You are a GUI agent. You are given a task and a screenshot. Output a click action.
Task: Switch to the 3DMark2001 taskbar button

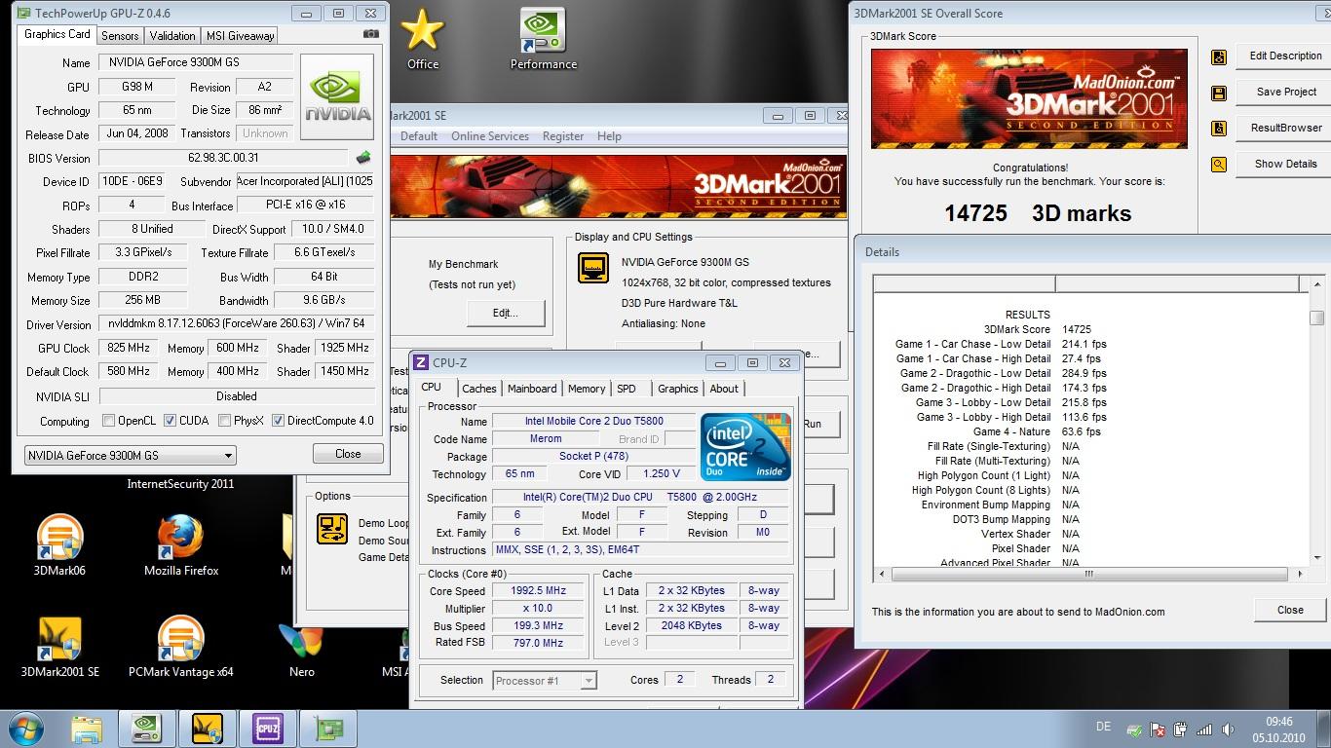[208, 729]
